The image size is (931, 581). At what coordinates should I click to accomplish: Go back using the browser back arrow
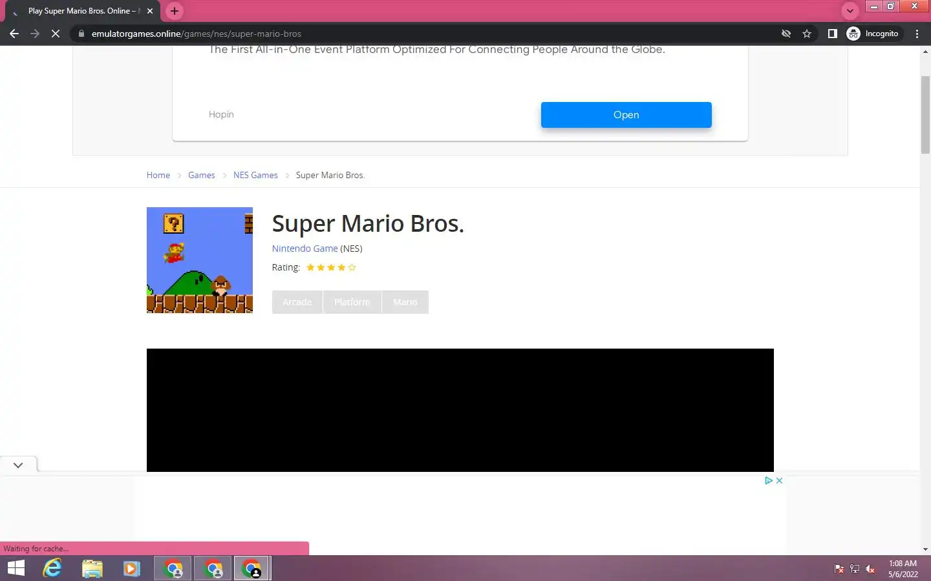[x=14, y=34]
